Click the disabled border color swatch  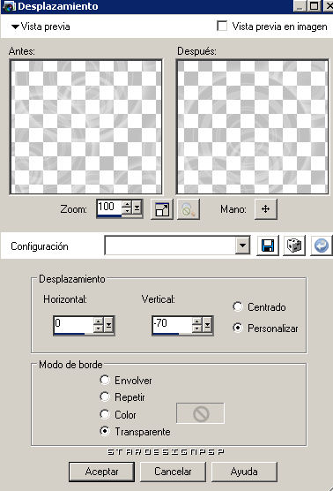pos(200,413)
